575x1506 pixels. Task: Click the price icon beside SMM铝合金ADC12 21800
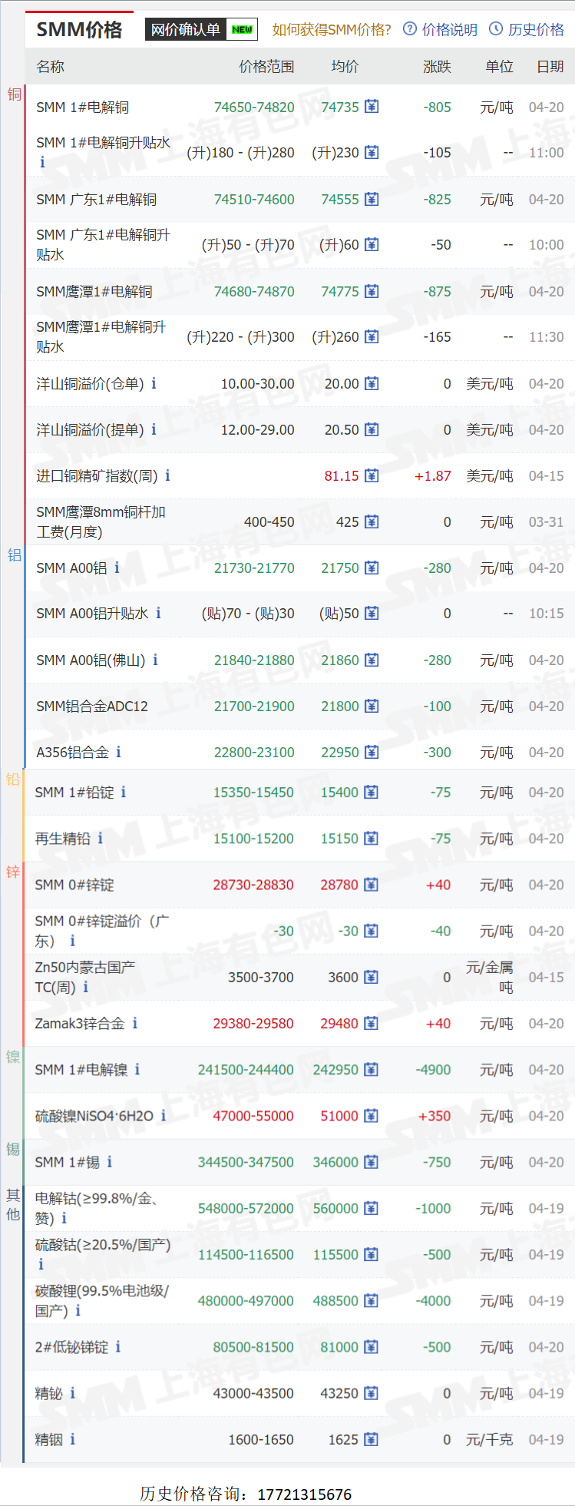(372, 706)
